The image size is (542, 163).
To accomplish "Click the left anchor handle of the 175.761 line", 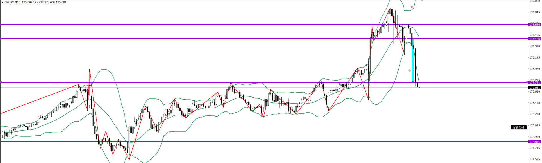I will coord(1,82).
